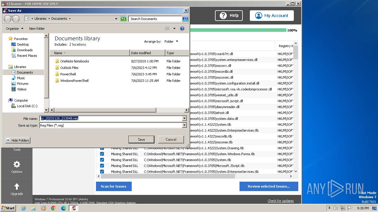Select the Outlook Files folder
Image resolution: width=378 pixels, height=212 pixels.
click(69, 68)
